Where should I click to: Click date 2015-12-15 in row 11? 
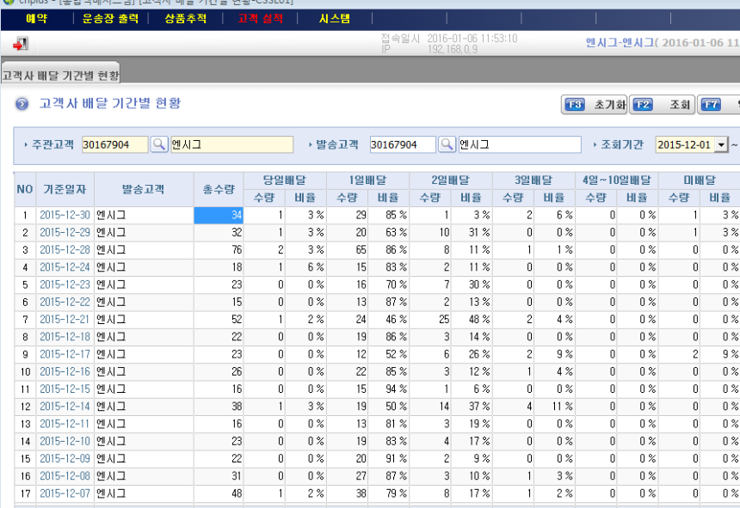click(x=65, y=389)
